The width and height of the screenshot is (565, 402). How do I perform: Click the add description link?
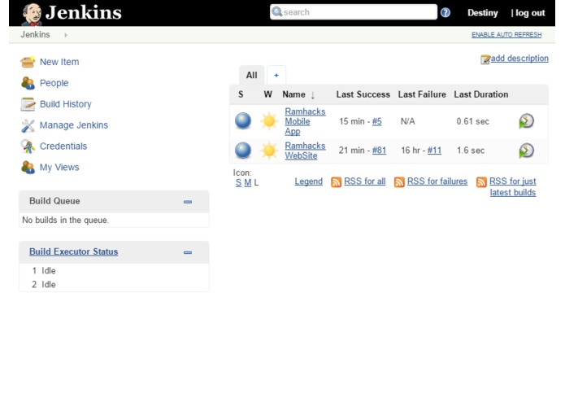(x=519, y=59)
